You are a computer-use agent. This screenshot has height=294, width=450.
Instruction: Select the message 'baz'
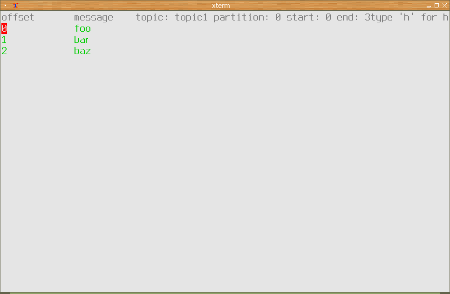[x=82, y=51]
